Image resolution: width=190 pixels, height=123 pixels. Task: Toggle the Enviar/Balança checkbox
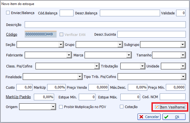point(8,13)
